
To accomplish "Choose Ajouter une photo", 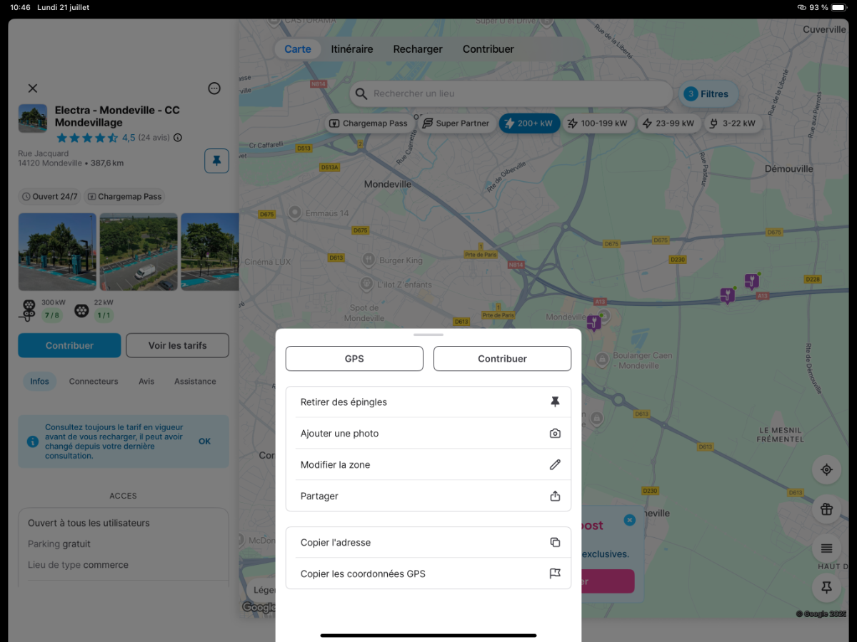I will click(428, 434).
